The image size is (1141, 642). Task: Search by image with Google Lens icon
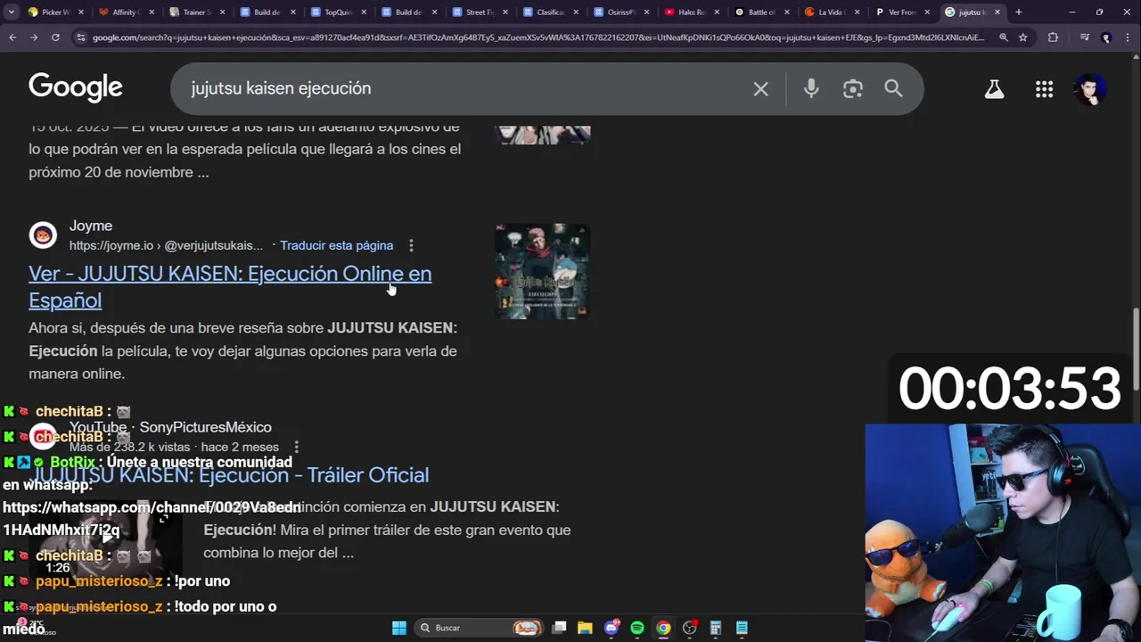853,88
